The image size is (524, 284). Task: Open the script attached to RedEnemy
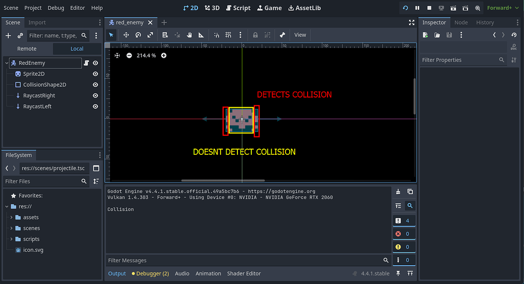[86, 63]
